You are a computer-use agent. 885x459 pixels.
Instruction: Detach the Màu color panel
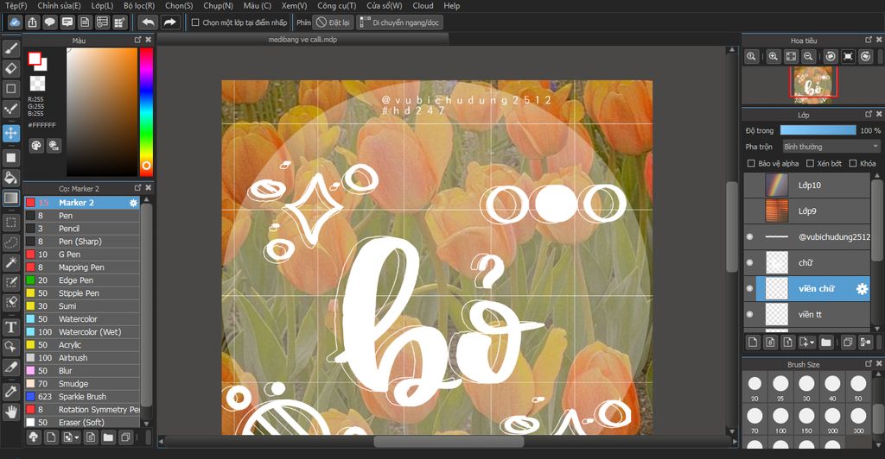coord(137,40)
